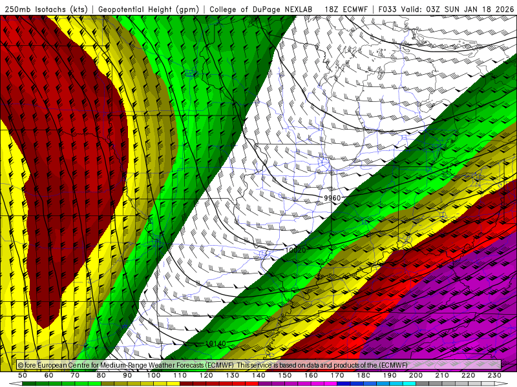Click the 50 value on the color scale
This screenshot has height=387, width=517.
23,375
